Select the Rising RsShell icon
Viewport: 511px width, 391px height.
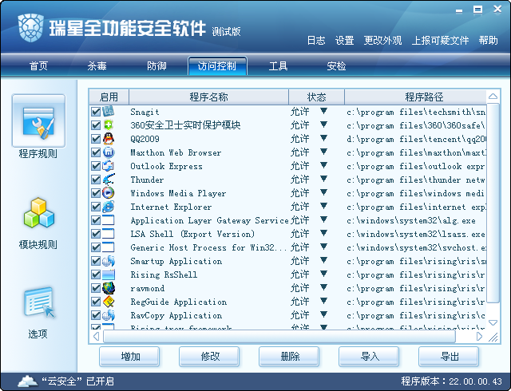tap(109, 274)
